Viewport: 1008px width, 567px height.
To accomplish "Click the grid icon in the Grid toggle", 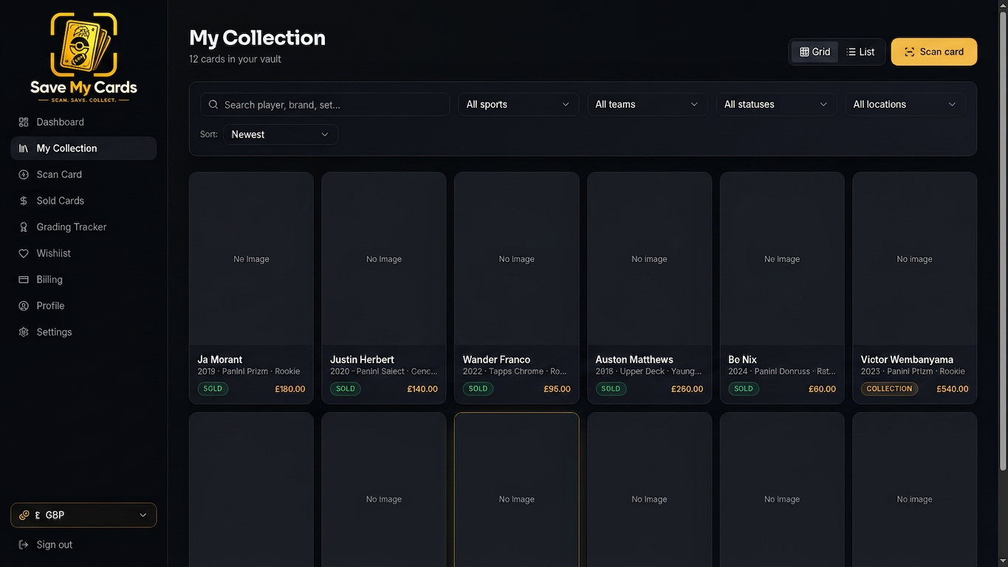I will [x=805, y=52].
